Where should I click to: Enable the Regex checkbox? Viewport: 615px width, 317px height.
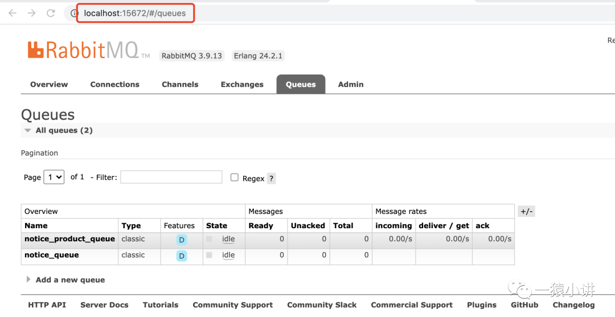(234, 178)
